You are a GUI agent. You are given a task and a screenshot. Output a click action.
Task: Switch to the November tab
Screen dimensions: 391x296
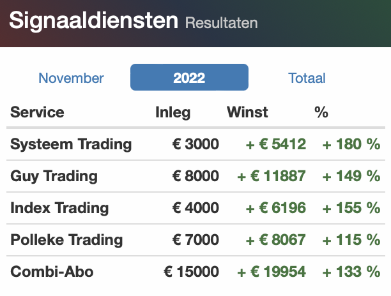(71, 78)
